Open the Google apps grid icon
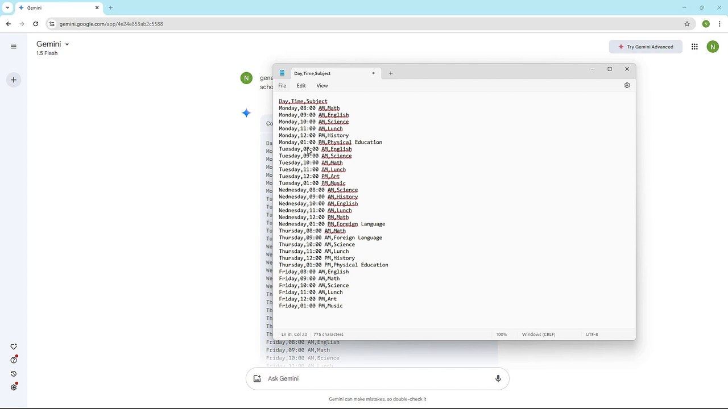The width and height of the screenshot is (728, 409). tap(694, 47)
